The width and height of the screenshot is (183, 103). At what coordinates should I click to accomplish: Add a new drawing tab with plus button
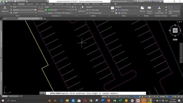45,19
